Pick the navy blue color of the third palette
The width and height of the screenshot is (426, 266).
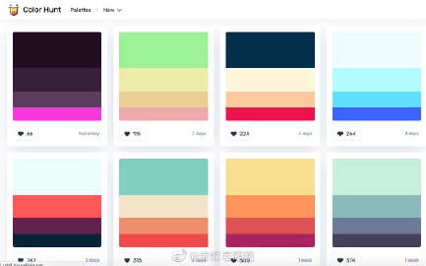click(x=270, y=50)
